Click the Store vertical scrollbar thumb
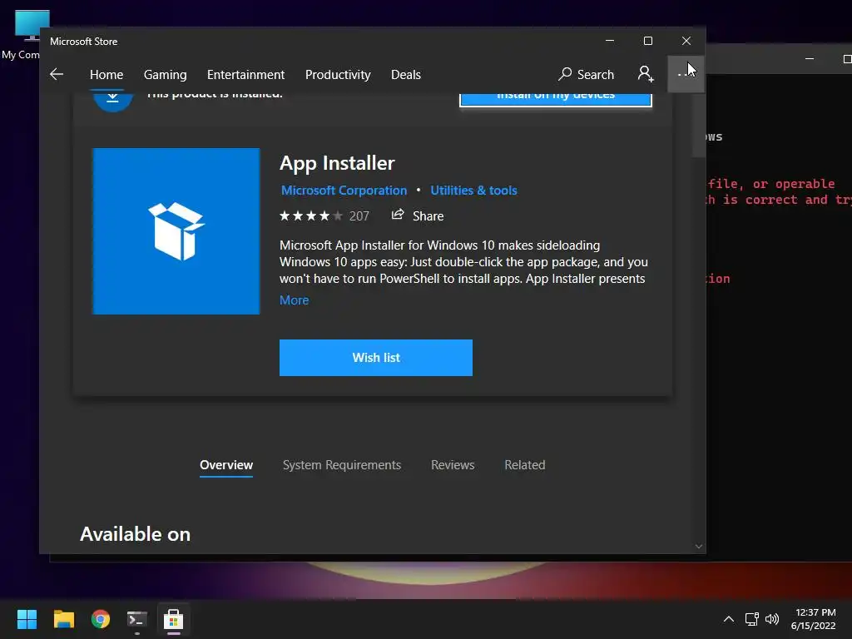The image size is (852, 639). [x=699, y=125]
